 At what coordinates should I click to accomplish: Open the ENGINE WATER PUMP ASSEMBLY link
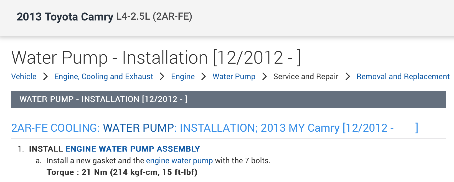coord(133,149)
